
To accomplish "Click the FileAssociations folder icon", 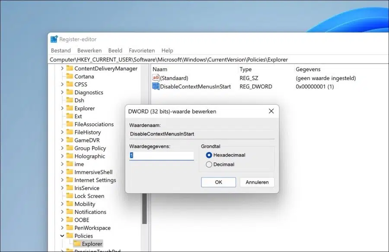I will click(x=70, y=124).
